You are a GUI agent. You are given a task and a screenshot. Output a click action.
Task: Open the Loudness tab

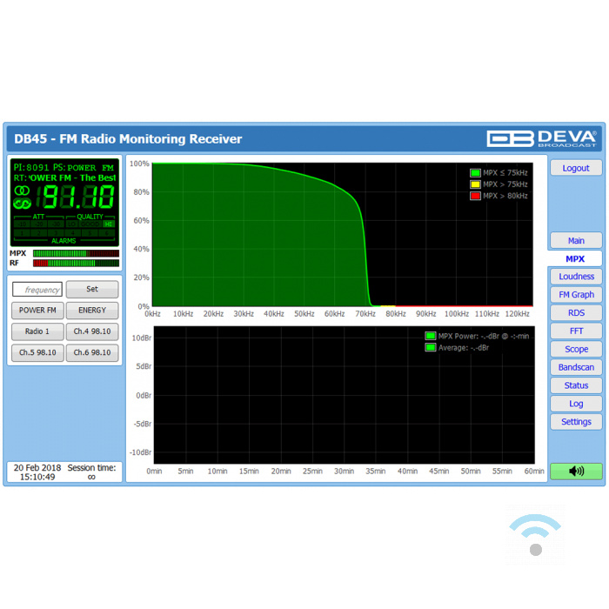(576, 277)
